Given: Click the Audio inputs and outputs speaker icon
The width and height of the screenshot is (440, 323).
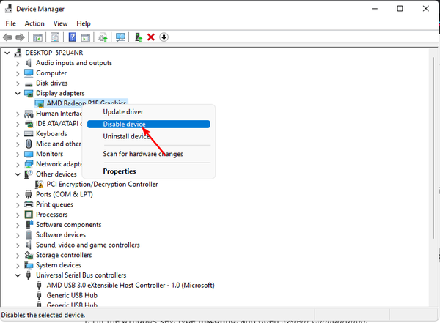Looking at the screenshot, I should [x=29, y=63].
